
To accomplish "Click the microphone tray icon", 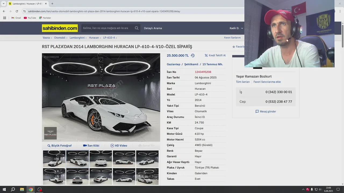I will click(312, 190).
